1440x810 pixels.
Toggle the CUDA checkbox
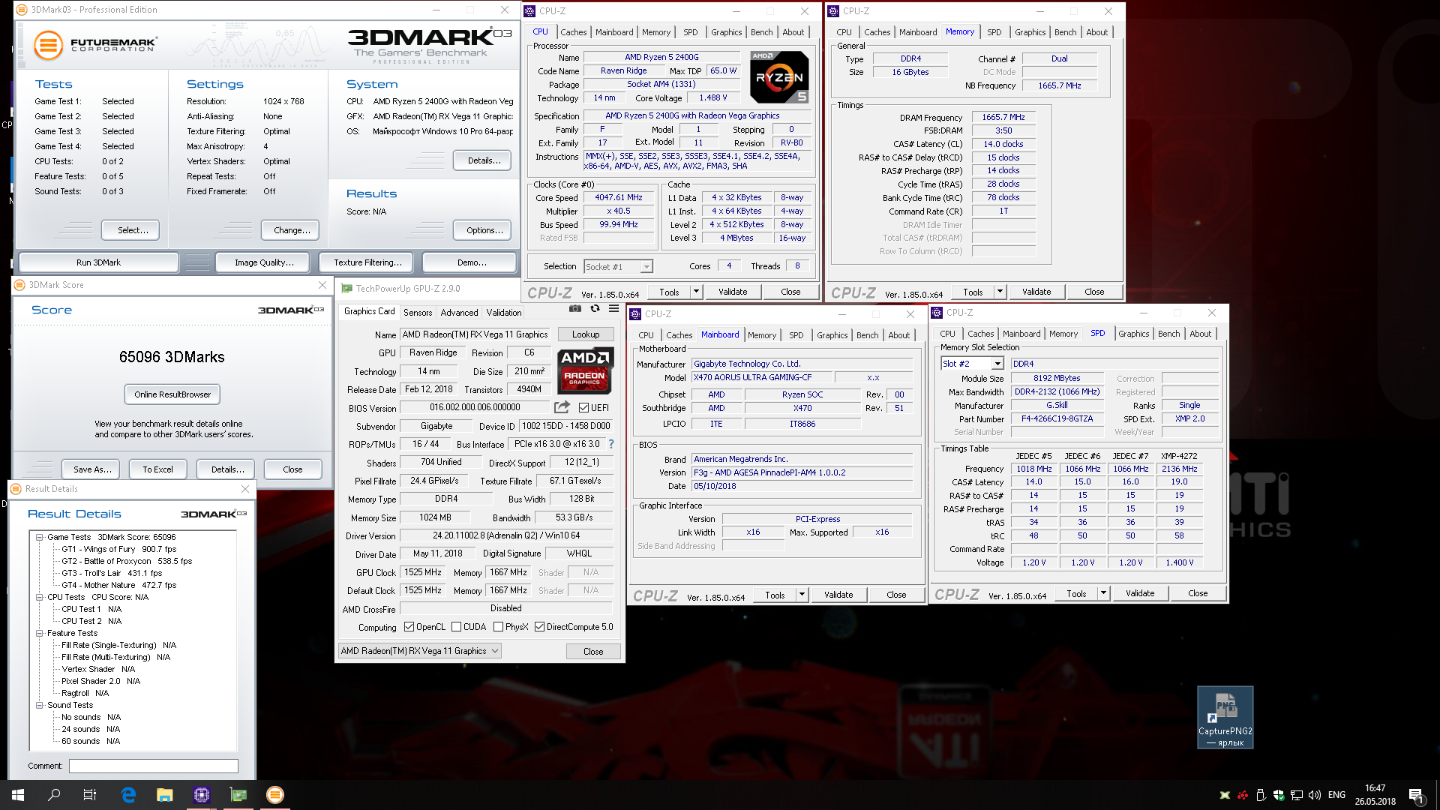coord(456,627)
